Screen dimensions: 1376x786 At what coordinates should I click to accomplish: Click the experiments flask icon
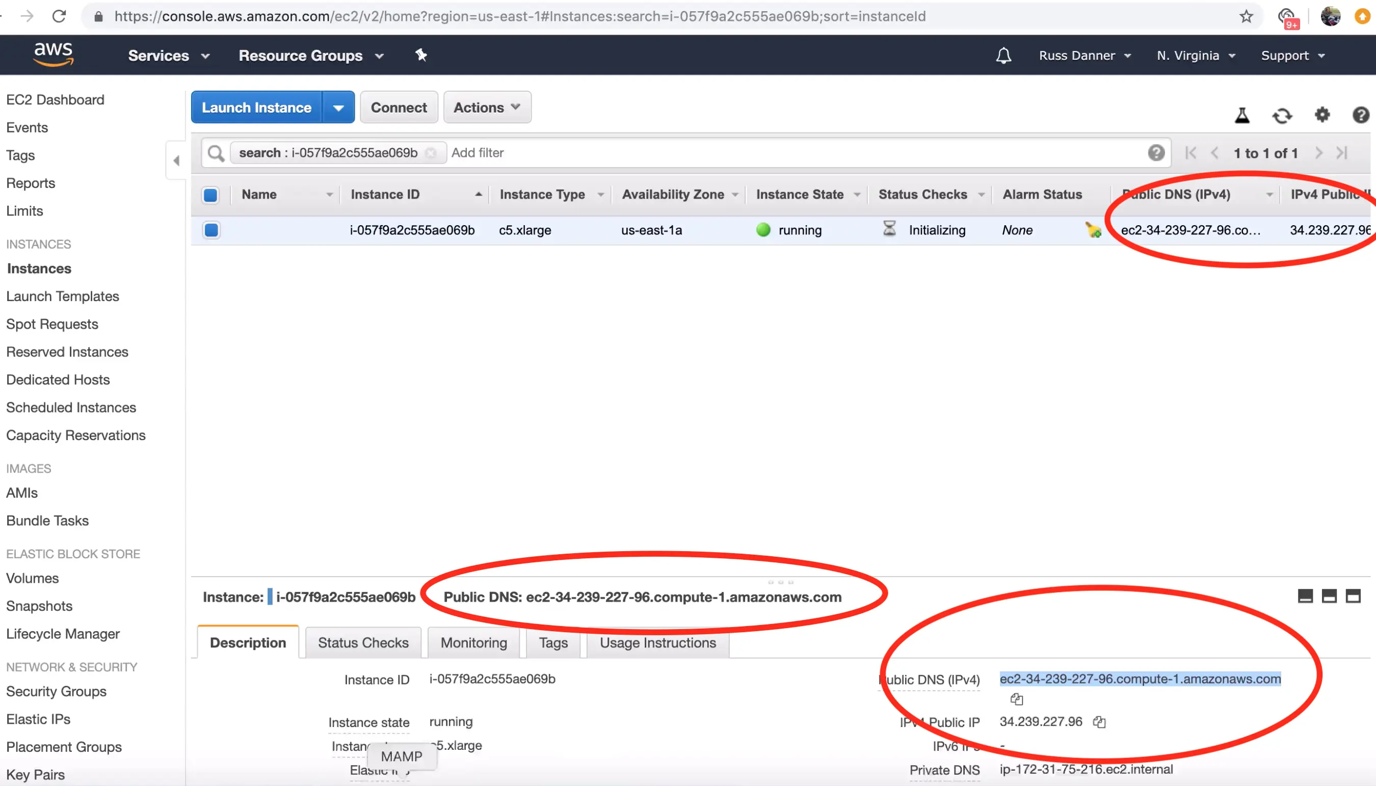[1242, 116]
